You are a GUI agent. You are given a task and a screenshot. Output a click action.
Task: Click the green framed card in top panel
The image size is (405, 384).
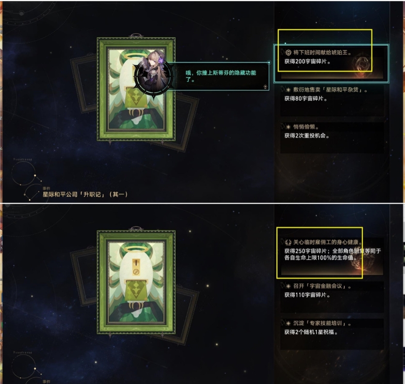(136, 89)
